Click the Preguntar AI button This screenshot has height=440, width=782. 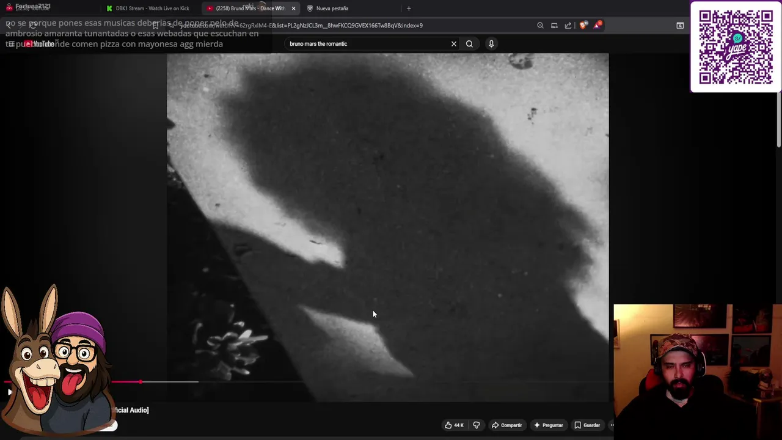548,425
